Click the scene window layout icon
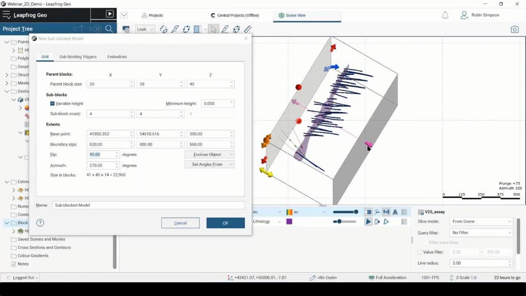Image resolution: width=526 pixels, height=296 pixels. pos(126,29)
